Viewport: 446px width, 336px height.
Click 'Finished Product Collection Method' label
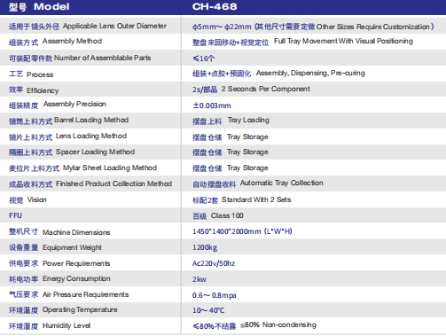click(x=113, y=184)
